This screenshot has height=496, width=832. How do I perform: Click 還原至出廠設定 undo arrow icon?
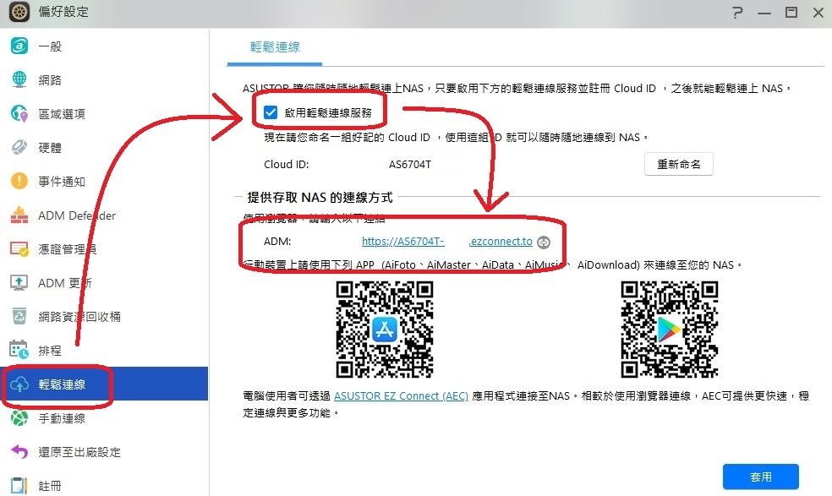click(x=19, y=452)
